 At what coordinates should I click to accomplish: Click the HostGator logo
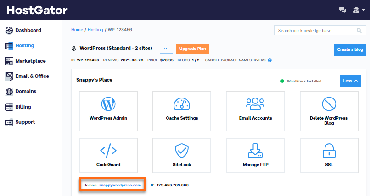point(37,10)
